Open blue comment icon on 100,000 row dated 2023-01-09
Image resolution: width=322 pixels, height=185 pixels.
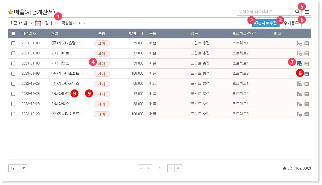[307, 74]
